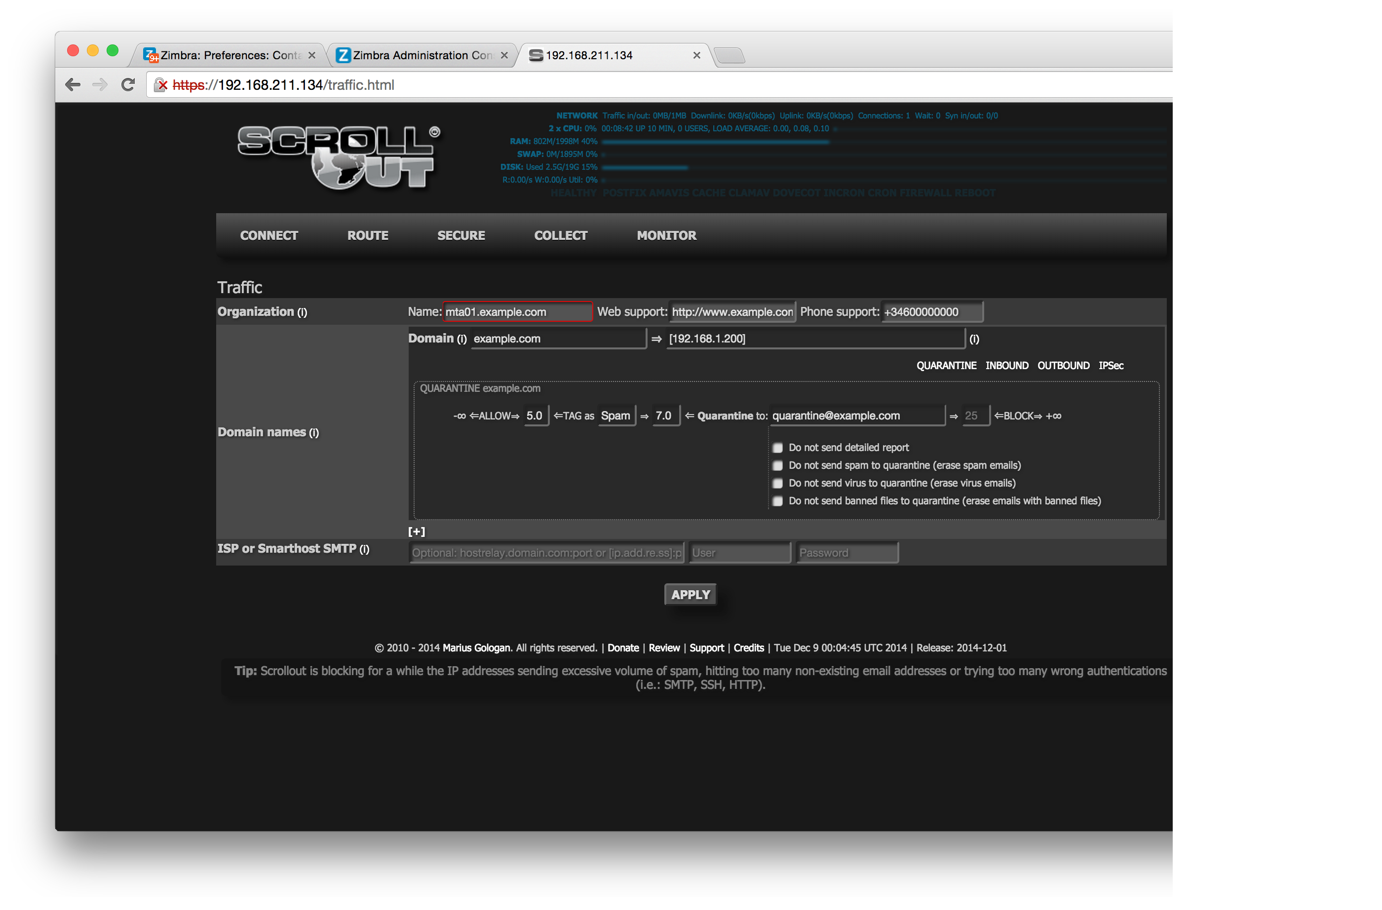This screenshot has height=910, width=1382.
Task: Open the ROUTE menu
Action: coord(368,235)
